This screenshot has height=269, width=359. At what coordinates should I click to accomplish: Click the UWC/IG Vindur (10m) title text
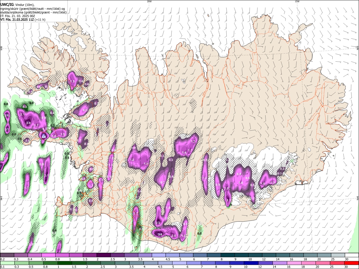coord(17,5)
